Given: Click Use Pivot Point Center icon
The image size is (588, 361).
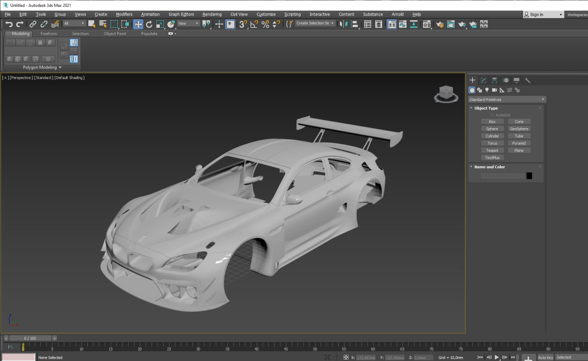Looking at the screenshot, I should click(x=206, y=24).
